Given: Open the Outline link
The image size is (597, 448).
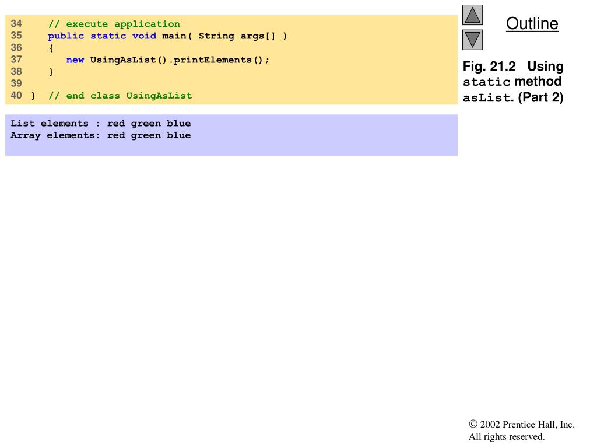Looking at the screenshot, I should pos(532,23).
